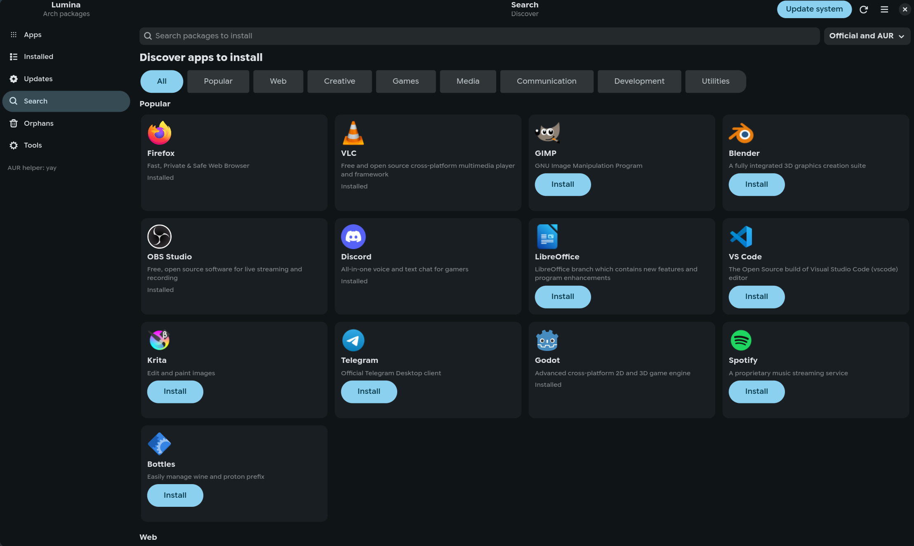Select the Creative category filter
The image size is (914, 546).
click(339, 81)
